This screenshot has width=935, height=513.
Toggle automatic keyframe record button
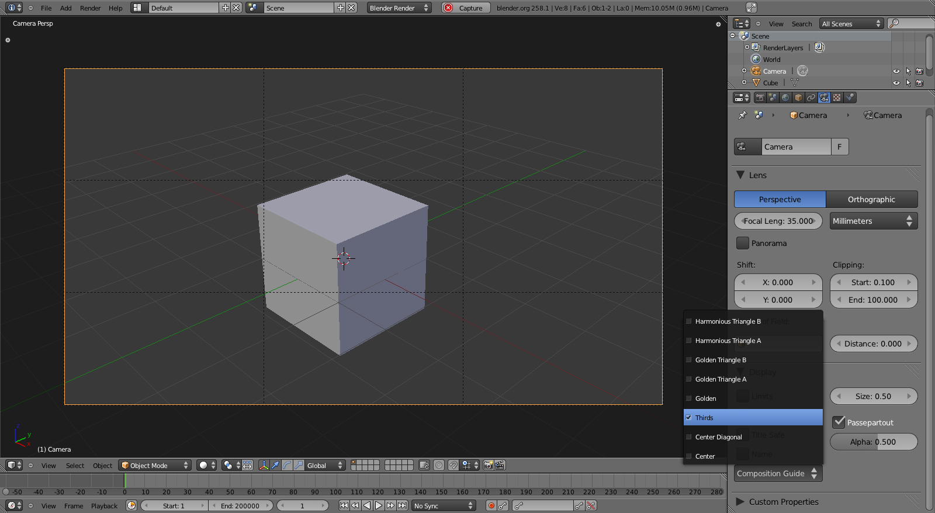coord(491,505)
